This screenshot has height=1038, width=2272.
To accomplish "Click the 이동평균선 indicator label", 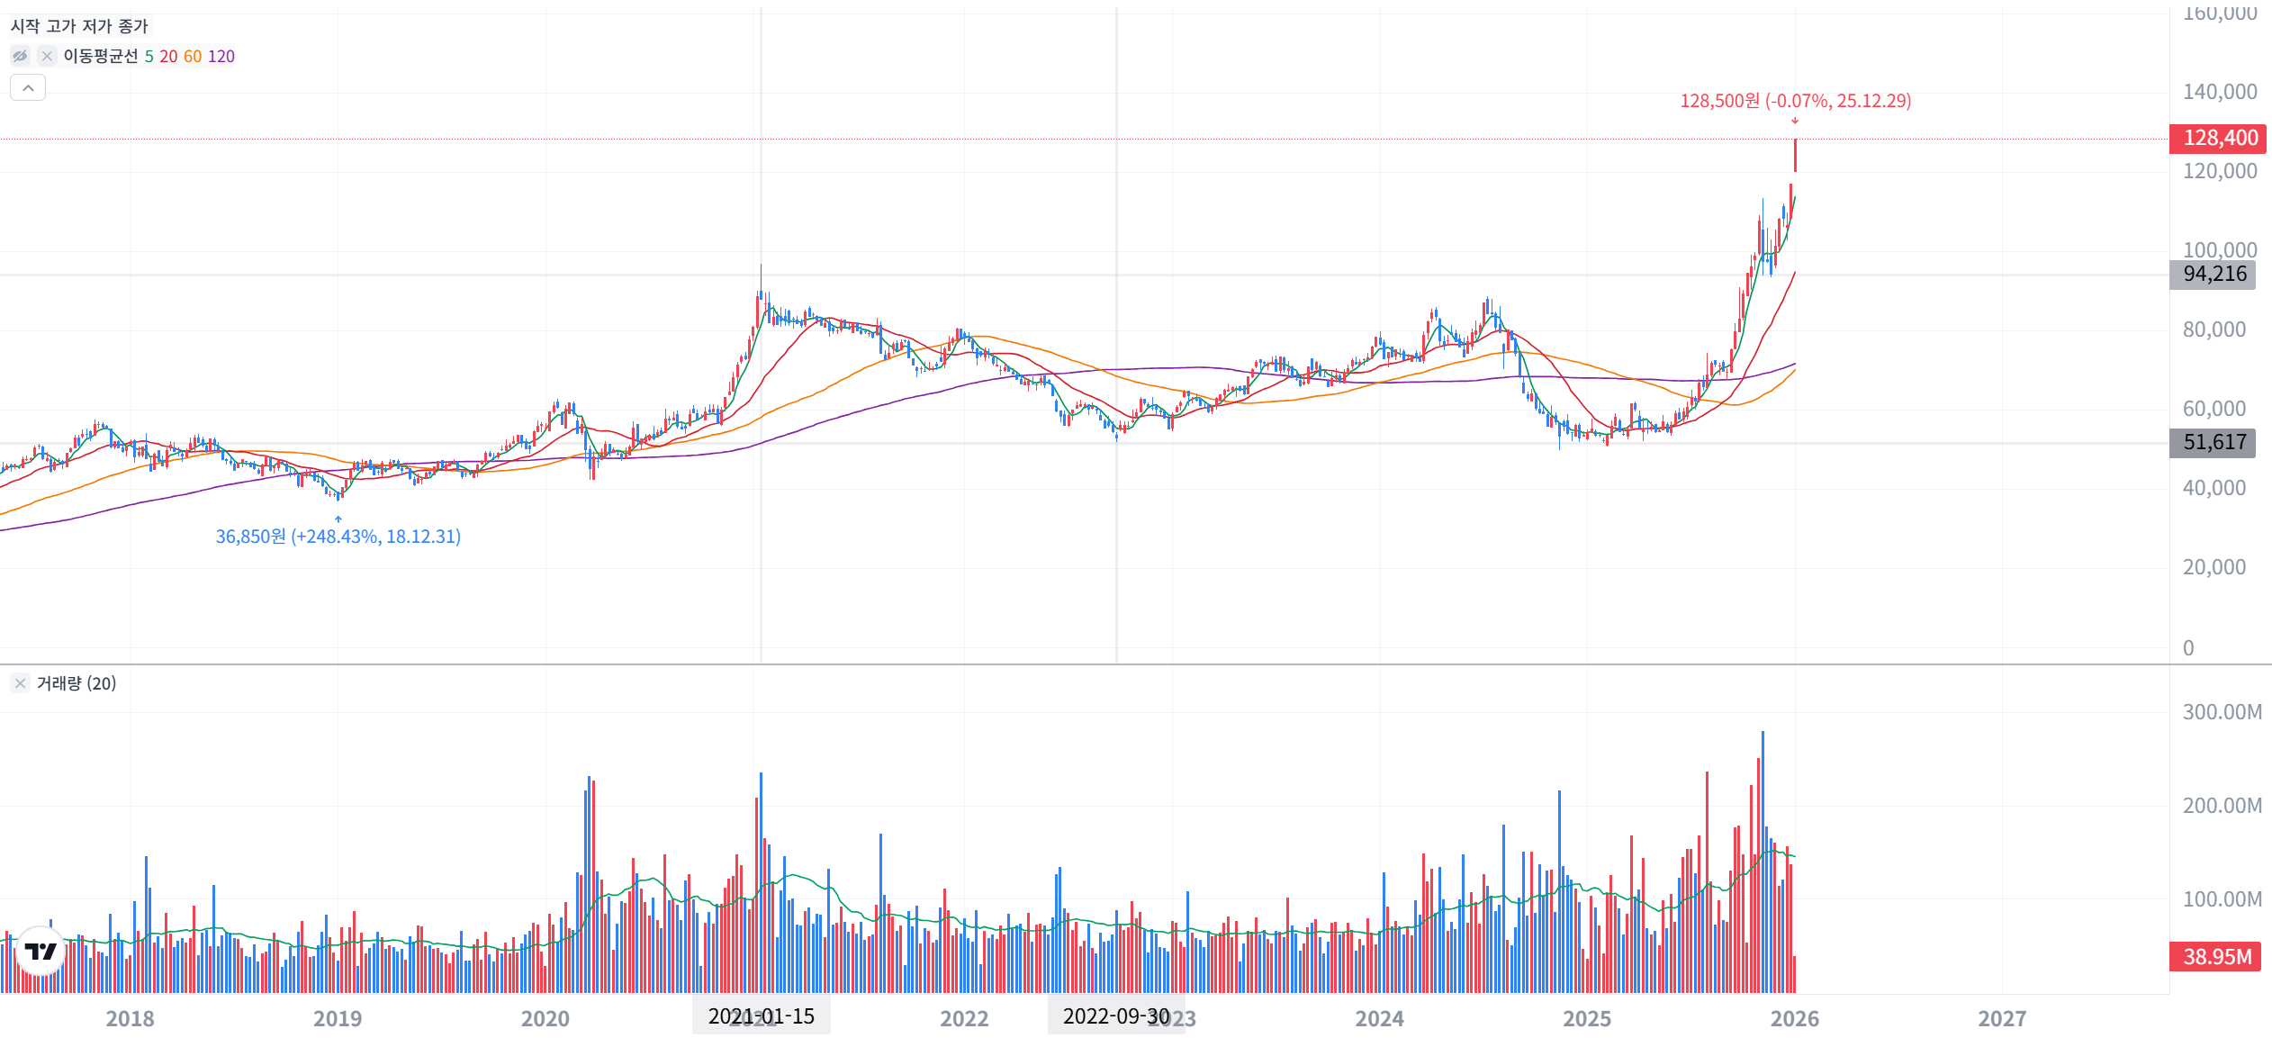I will click(100, 56).
